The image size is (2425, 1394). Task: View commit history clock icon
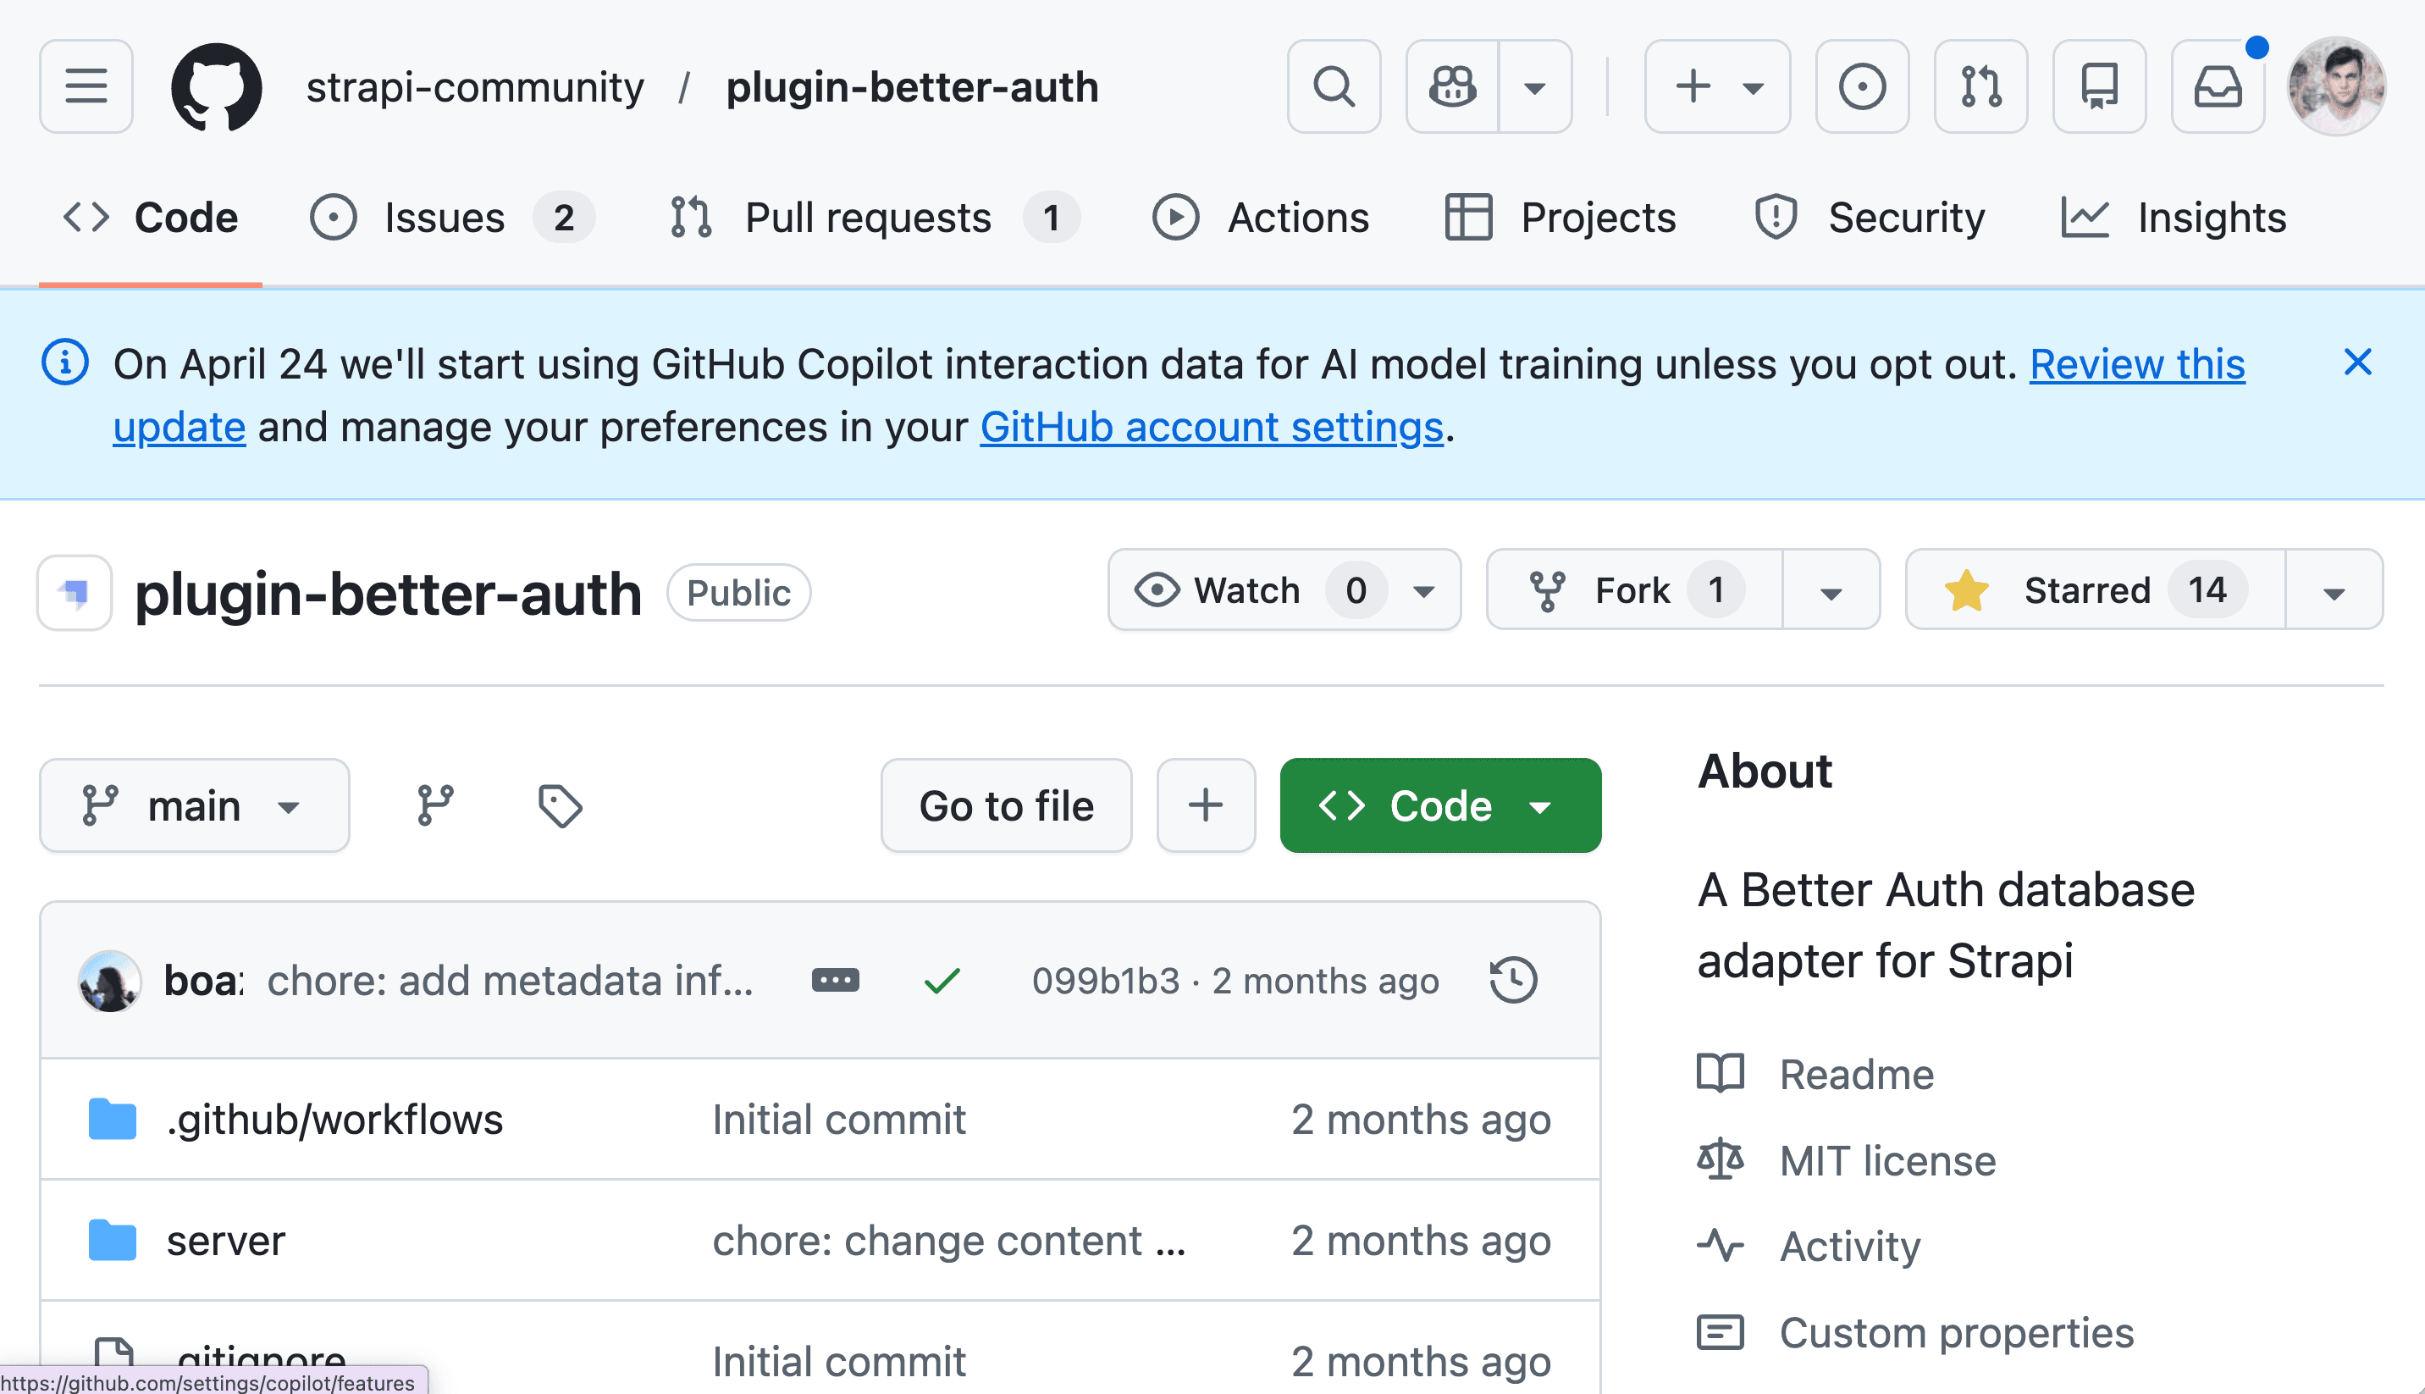[x=1513, y=981]
